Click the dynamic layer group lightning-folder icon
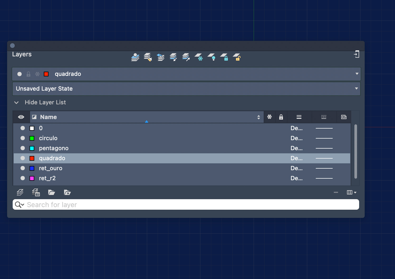 tap(67, 192)
